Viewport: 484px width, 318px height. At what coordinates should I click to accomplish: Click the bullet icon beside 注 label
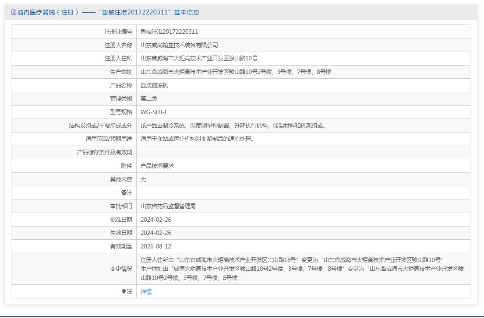[x=124, y=291]
